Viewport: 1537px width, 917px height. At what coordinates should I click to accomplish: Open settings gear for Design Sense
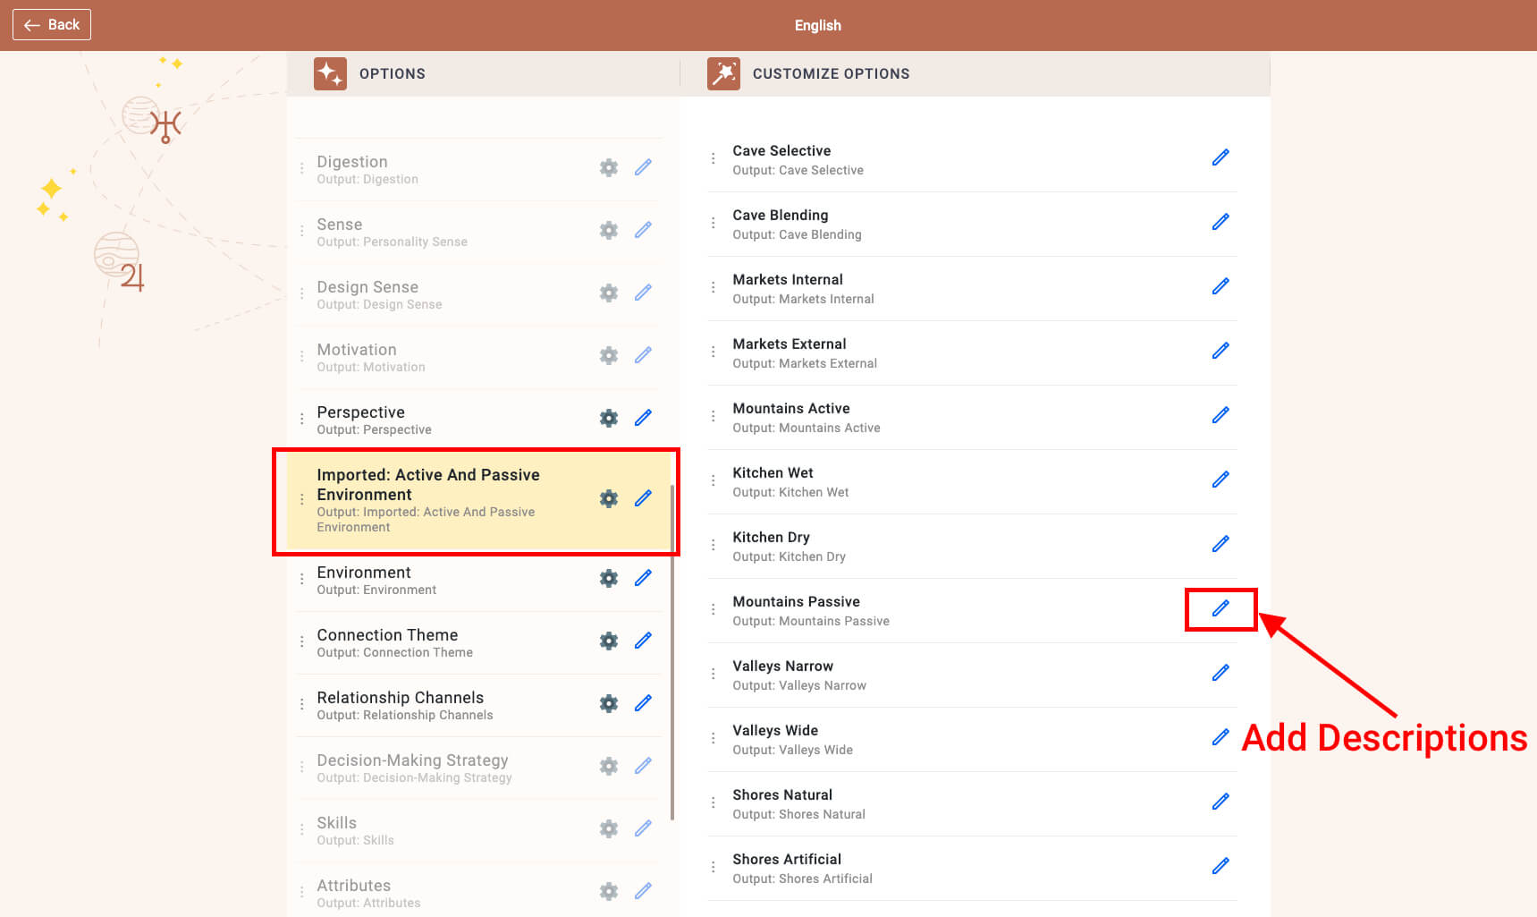(609, 293)
